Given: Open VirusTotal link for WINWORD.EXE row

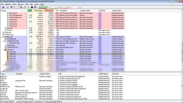Looking at the screenshot, I should pyautogui.click(x=100, y=47).
